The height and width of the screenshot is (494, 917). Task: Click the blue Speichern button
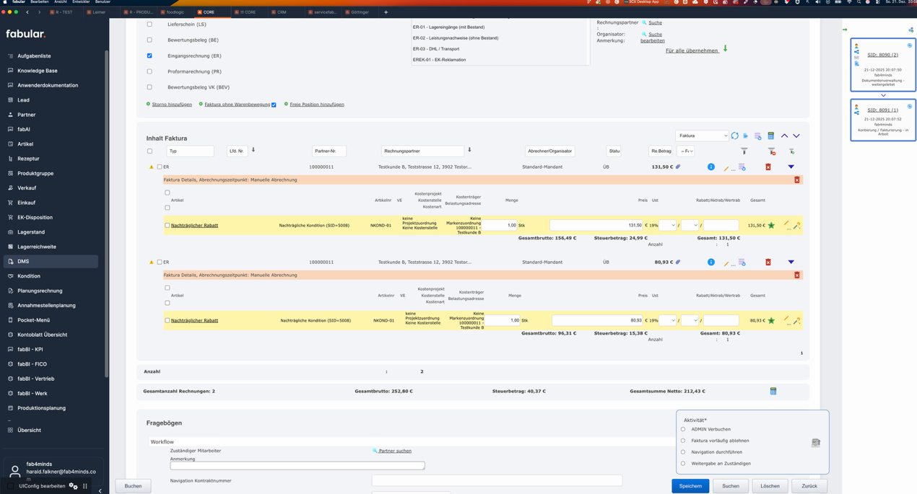(690, 486)
